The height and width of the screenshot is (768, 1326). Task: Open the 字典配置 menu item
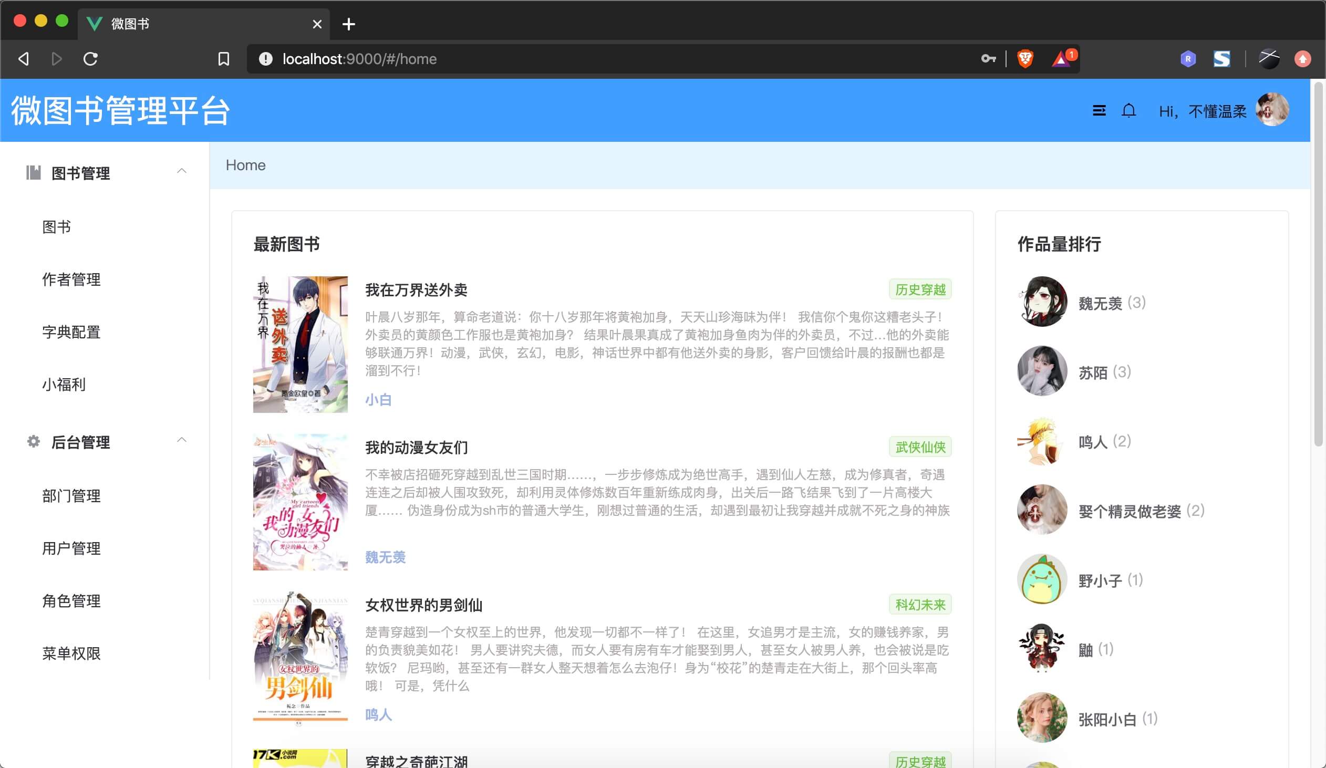[x=71, y=332]
